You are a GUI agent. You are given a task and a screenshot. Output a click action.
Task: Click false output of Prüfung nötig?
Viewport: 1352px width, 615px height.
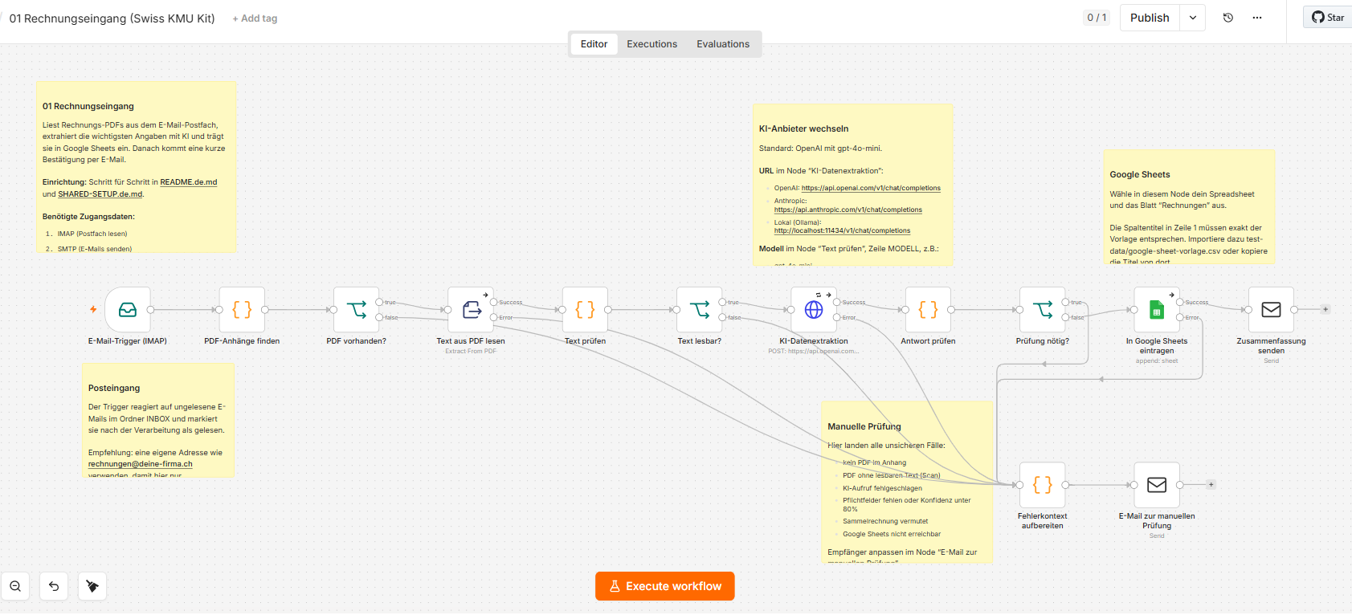[1066, 317]
